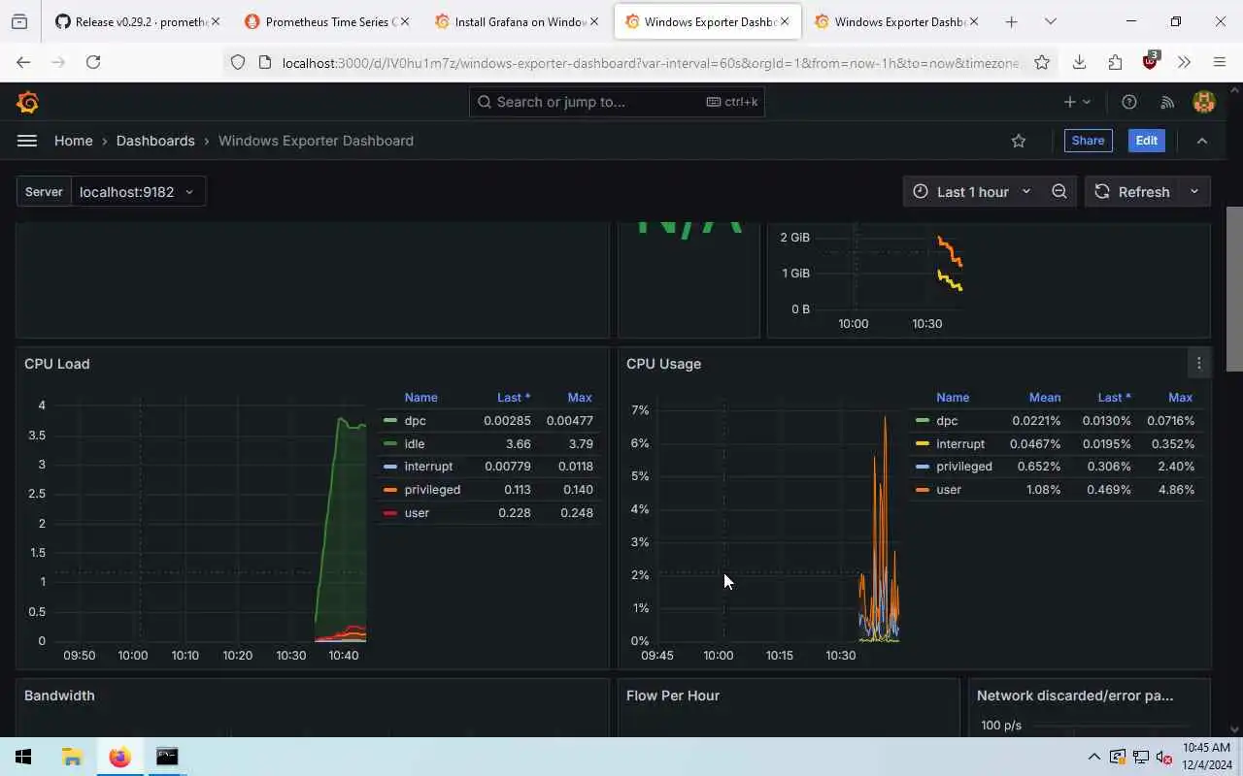
Task: Go to Dashboards breadcrumb
Action: (x=155, y=141)
